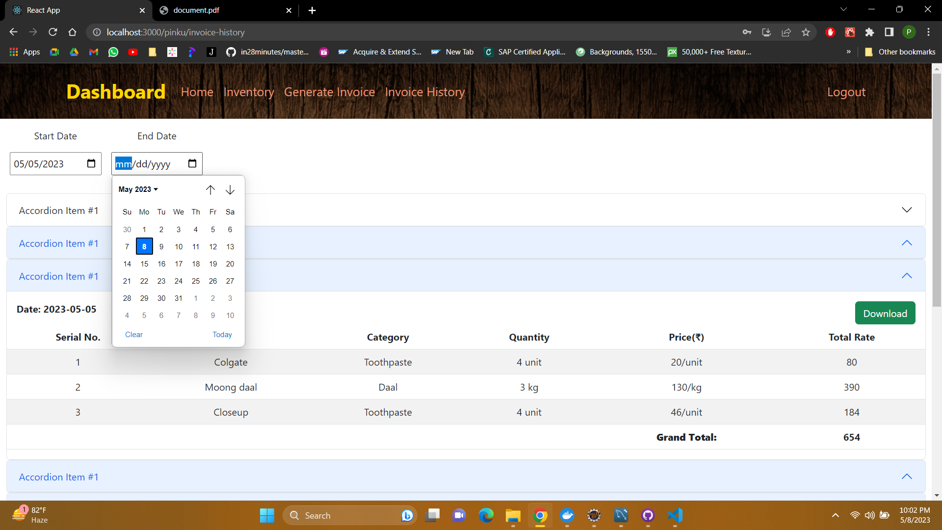Open the End Date calendar picker icon
Image resolution: width=942 pixels, height=530 pixels.
coord(191,163)
